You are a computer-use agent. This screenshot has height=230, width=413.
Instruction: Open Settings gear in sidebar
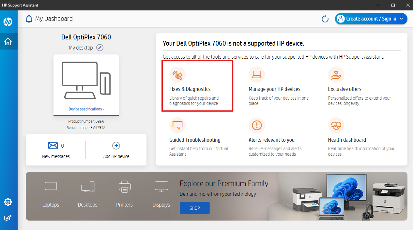pos(8,202)
